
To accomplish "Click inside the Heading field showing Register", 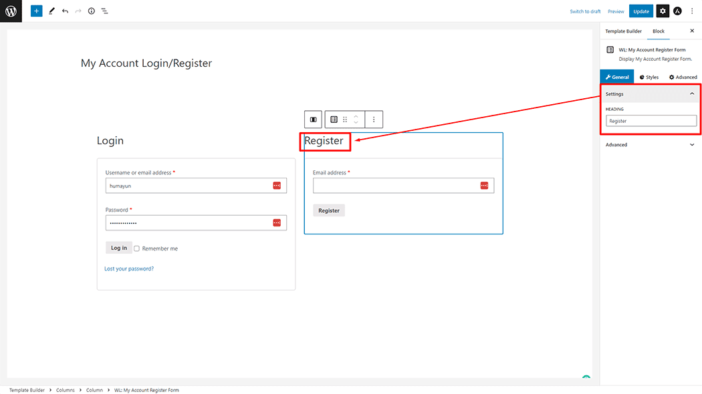I will click(651, 120).
